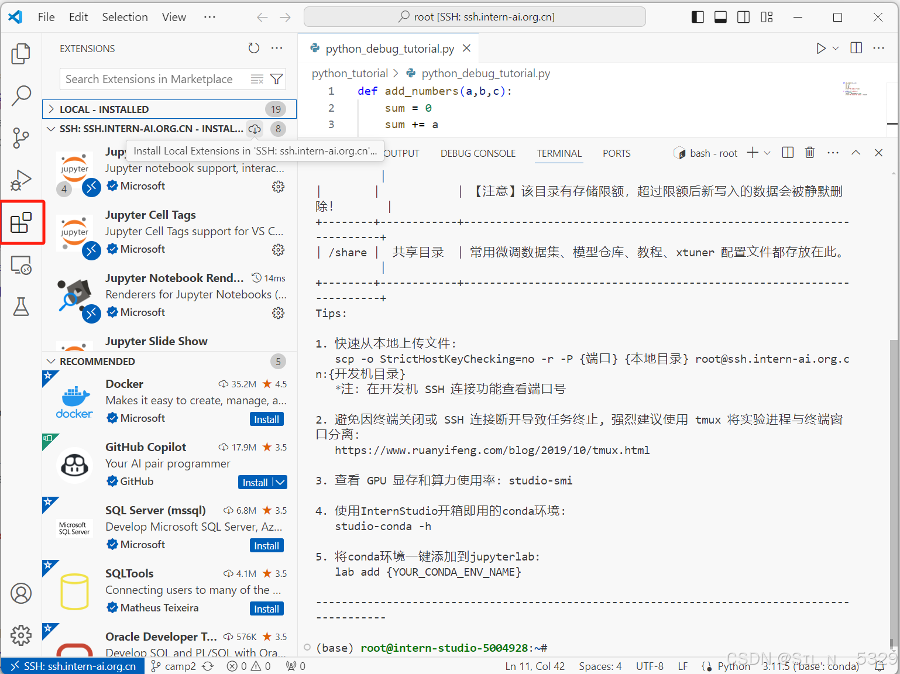Open terminal panel more actions
Image resolution: width=900 pixels, height=674 pixels.
[833, 153]
